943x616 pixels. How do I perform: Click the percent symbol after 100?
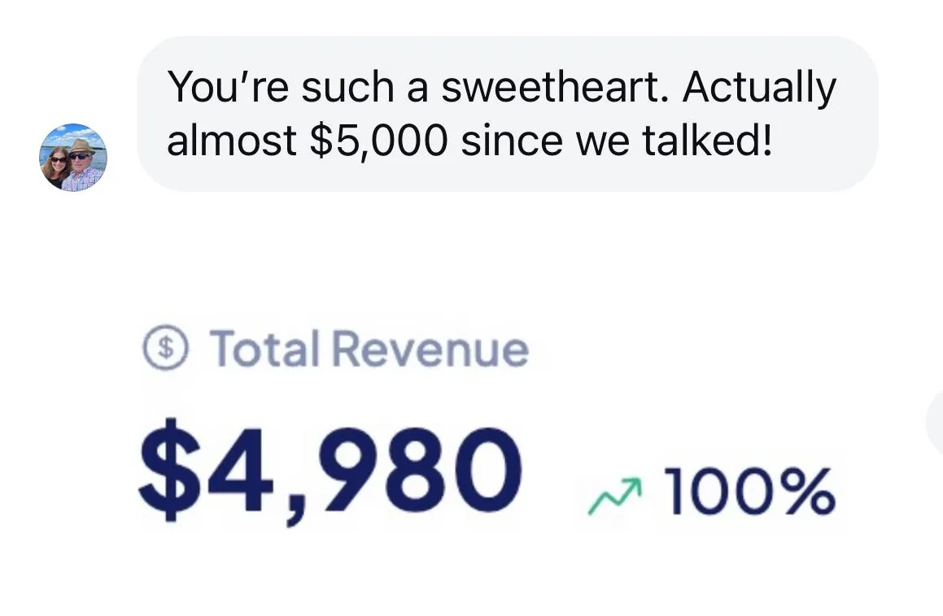(x=805, y=492)
